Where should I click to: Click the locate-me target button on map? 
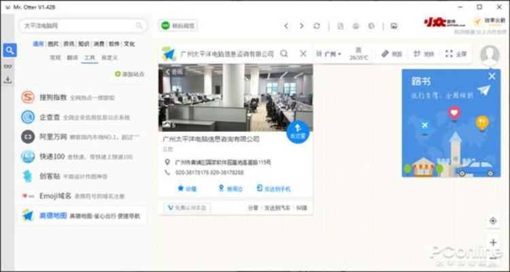(493, 221)
